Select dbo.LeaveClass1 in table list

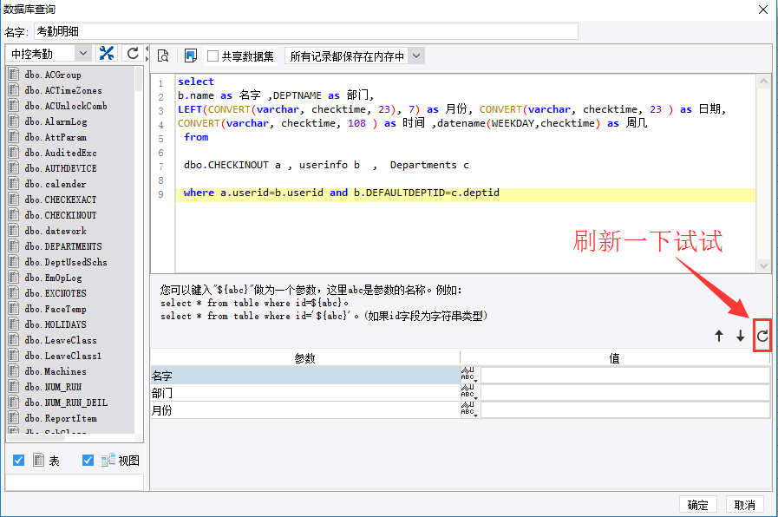63,356
